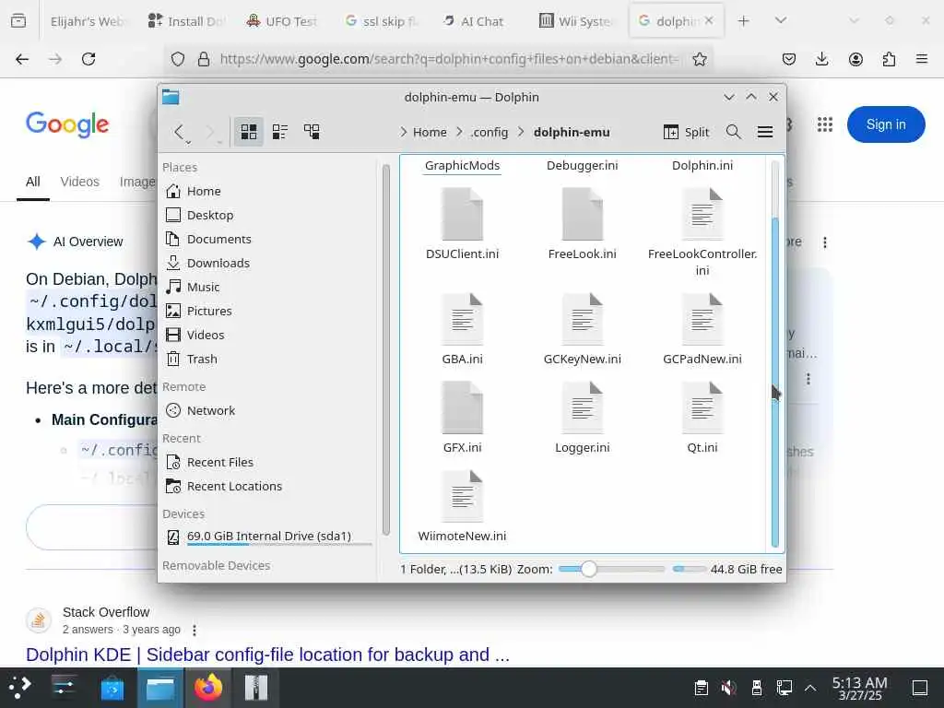Click GraphicMods folder label
944x708 pixels.
coord(463,166)
